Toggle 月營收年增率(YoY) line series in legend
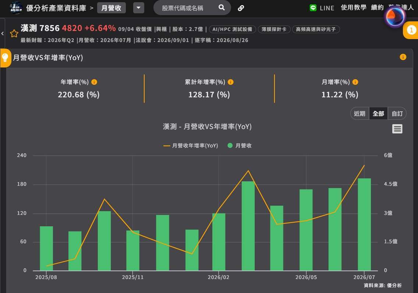418x293 pixels. click(x=191, y=146)
